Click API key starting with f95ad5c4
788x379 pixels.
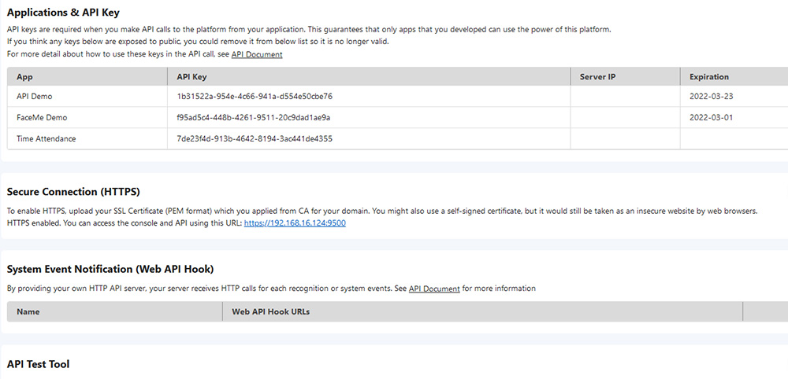click(254, 117)
